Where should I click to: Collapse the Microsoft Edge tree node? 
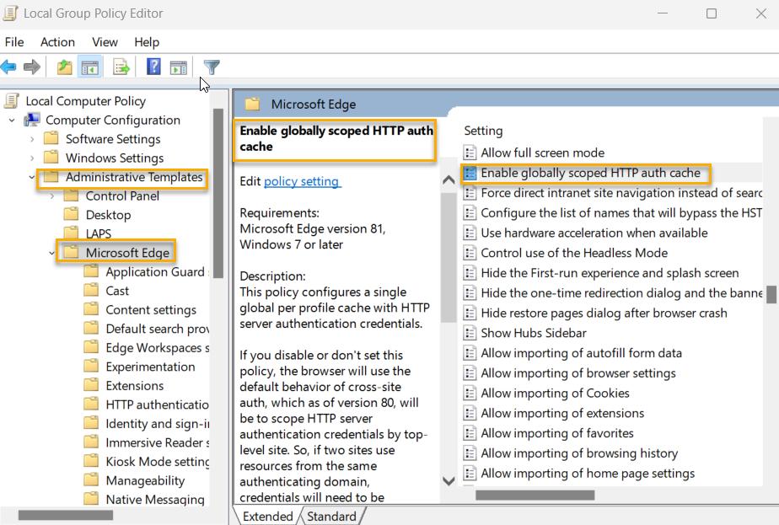click(x=51, y=252)
